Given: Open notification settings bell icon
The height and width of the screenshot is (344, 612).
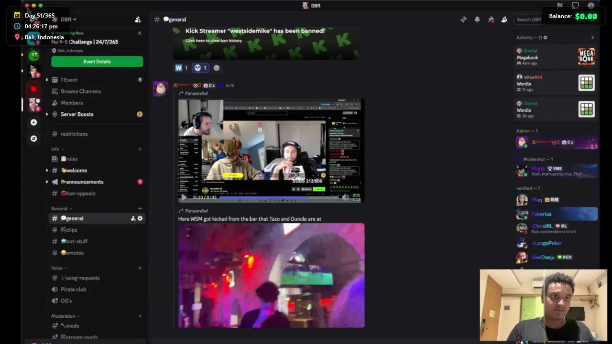Looking at the screenshot, I should click(x=477, y=20).
